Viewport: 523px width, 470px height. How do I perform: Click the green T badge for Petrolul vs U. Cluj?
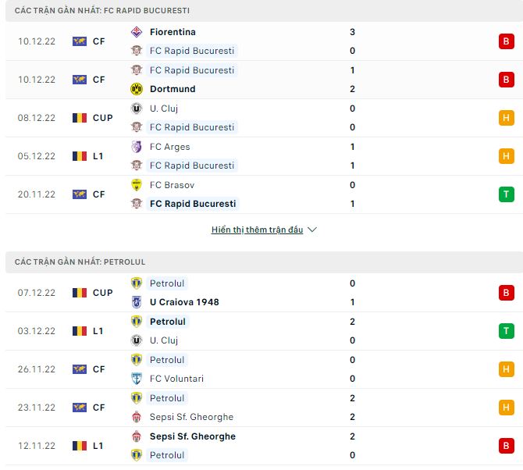506,331
